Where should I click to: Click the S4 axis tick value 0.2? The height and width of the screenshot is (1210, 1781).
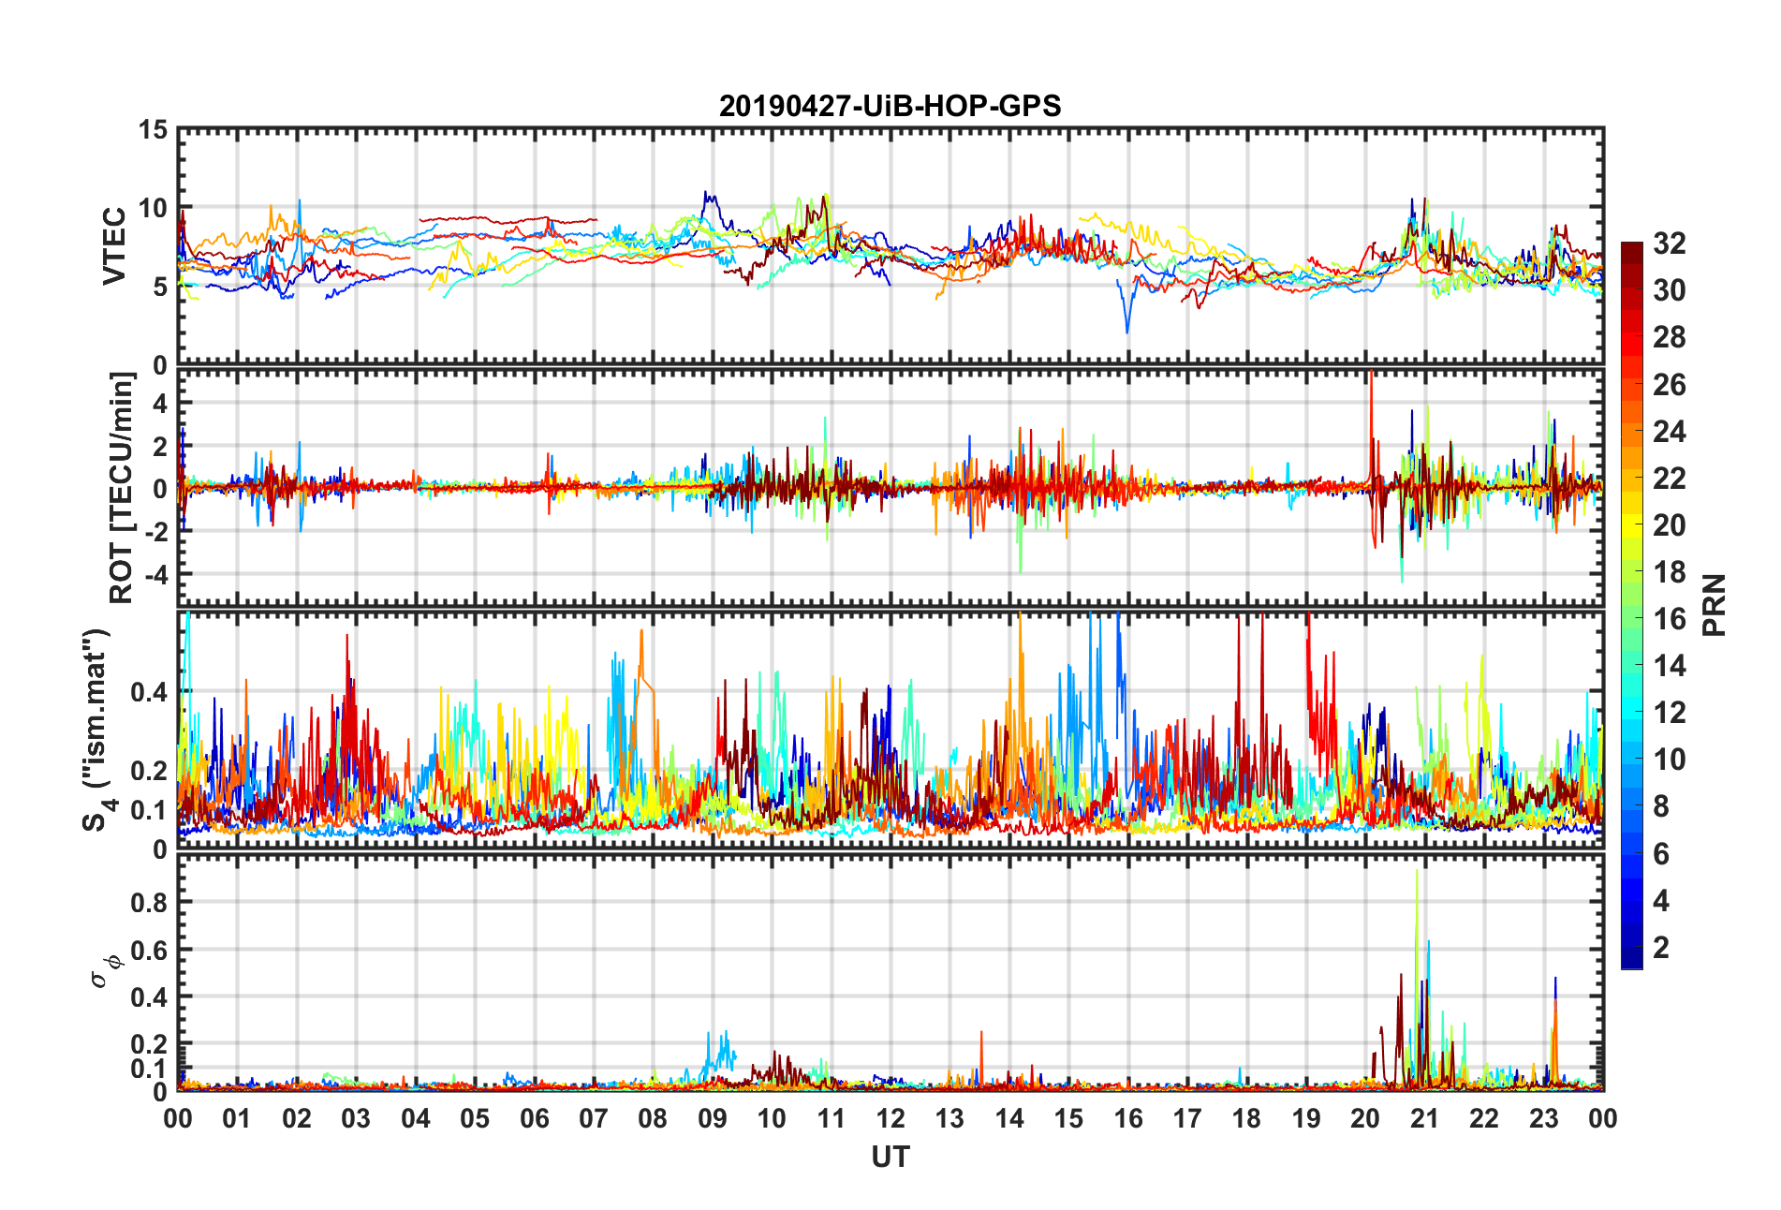150,771
